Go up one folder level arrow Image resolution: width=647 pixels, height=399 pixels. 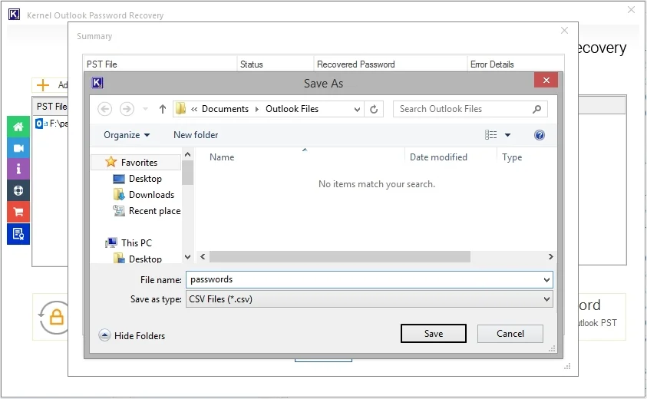click(x=163, y=109)
